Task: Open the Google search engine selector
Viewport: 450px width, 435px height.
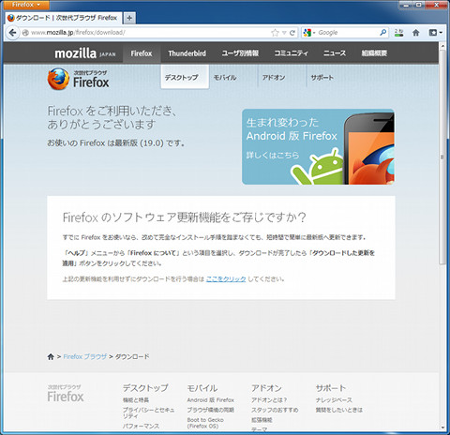Action: (x=308, y=33)
